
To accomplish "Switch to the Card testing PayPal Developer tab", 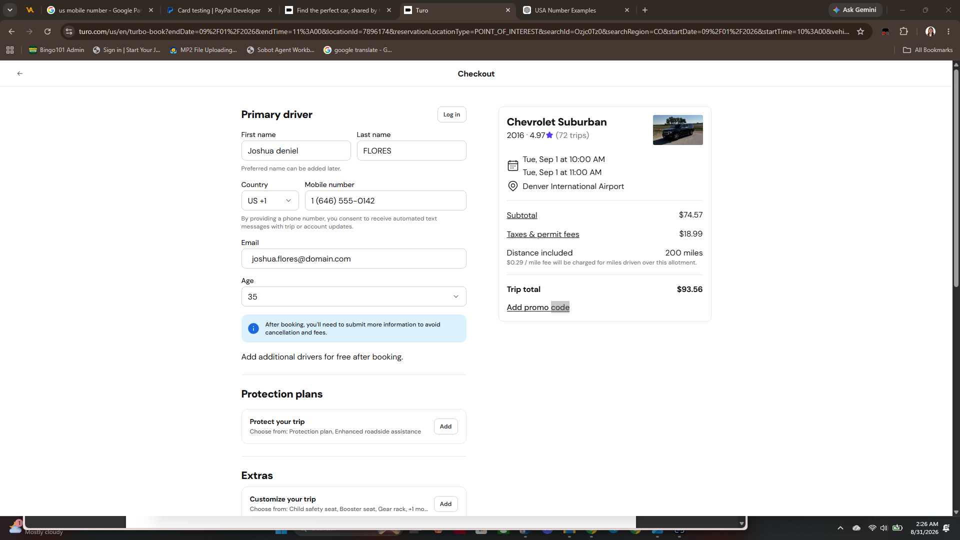I will (x=219, y=10).
